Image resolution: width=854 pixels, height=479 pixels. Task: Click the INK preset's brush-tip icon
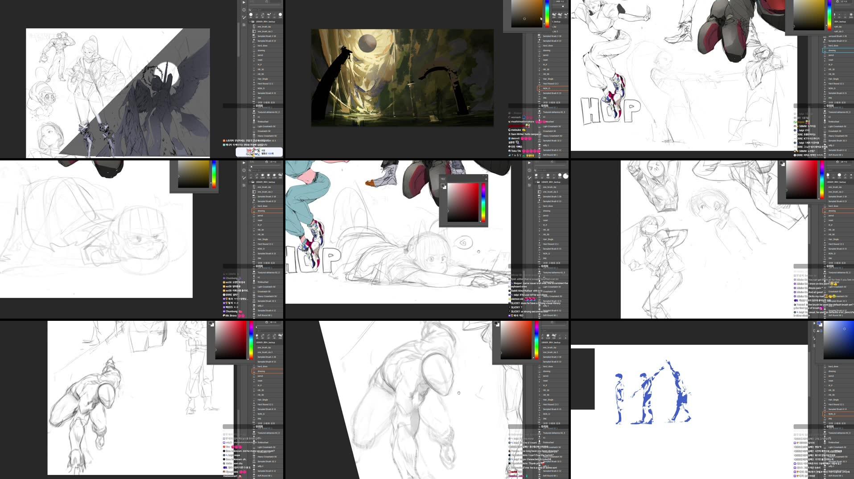pyautogui.click(x=254, y=97)
